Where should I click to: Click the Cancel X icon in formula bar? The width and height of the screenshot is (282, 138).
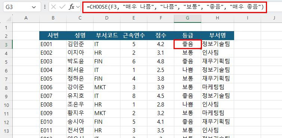(x=53, y=7)
